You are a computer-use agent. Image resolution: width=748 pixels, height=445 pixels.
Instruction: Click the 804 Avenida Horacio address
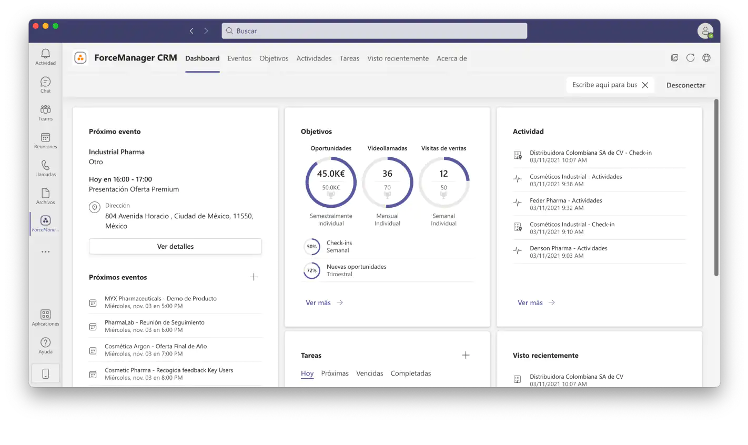pyautogui.click(x=179, y=221)
